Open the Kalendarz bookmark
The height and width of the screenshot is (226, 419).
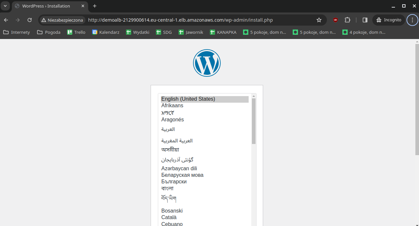click(106, 32)
